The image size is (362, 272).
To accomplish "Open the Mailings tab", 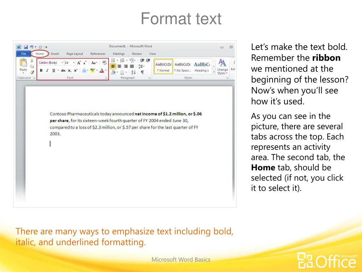I will click(x=119, y=54).
